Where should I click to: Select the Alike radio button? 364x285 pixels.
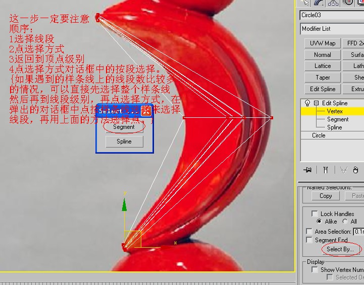pos(320,222)
